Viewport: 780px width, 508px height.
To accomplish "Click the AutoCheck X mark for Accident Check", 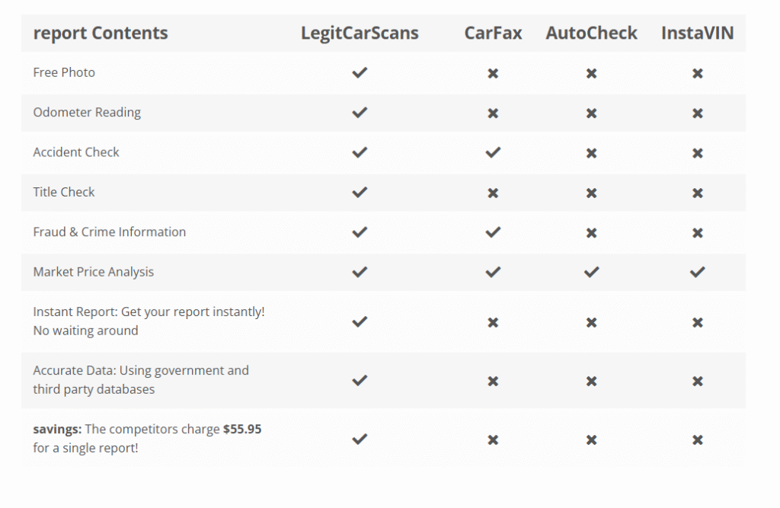I will click(x=591, y=153).
